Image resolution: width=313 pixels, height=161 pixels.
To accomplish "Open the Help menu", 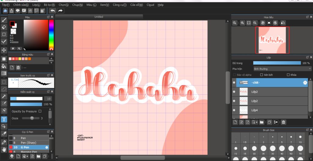I will click(160, 5).
